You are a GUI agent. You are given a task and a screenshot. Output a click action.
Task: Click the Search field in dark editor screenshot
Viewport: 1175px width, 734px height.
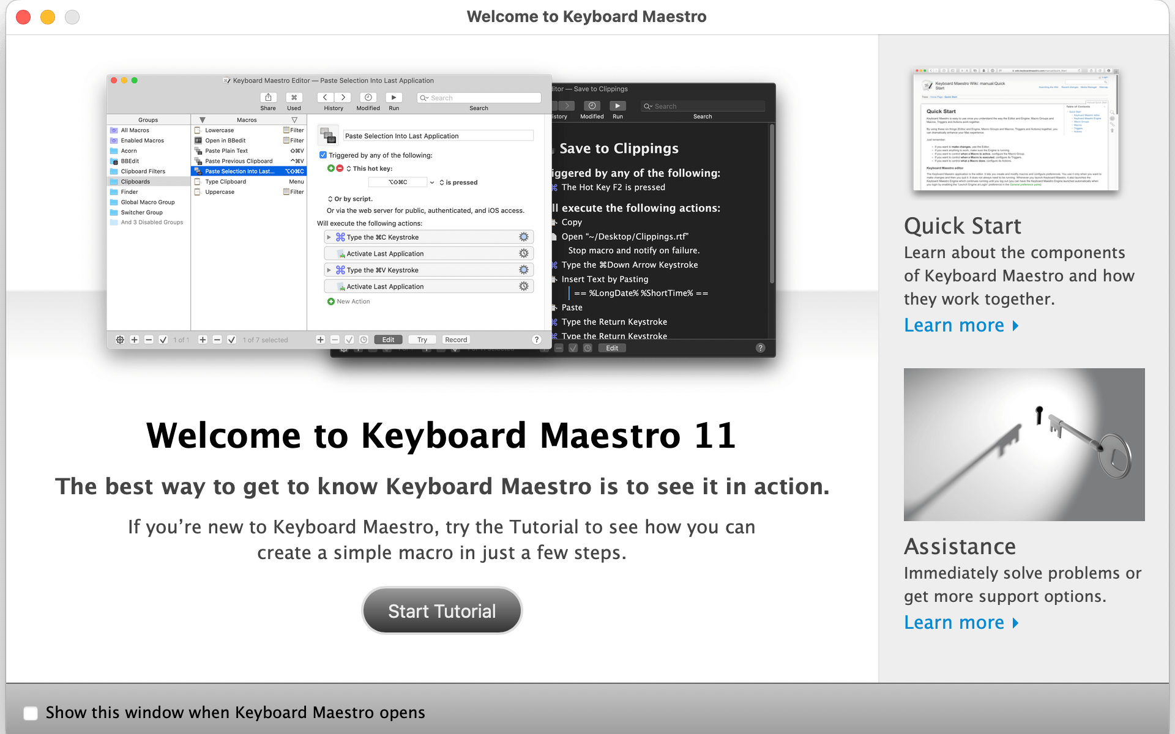tap(703, 106)
